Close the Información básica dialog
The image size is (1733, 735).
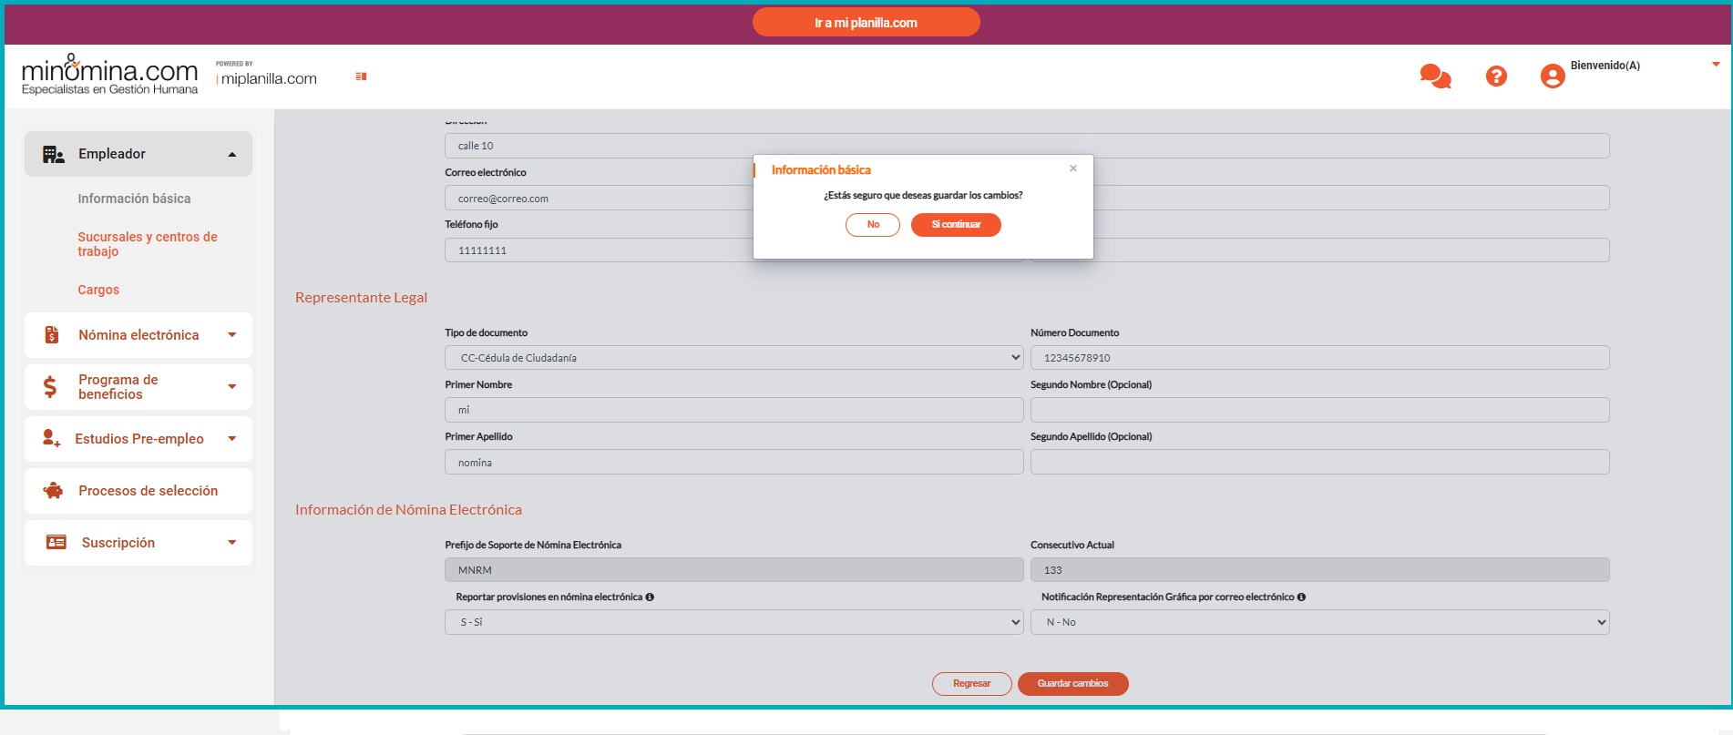point(1073,168)
